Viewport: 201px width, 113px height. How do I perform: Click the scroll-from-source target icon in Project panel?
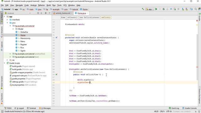pyautogui.click(x=38, y=13)
